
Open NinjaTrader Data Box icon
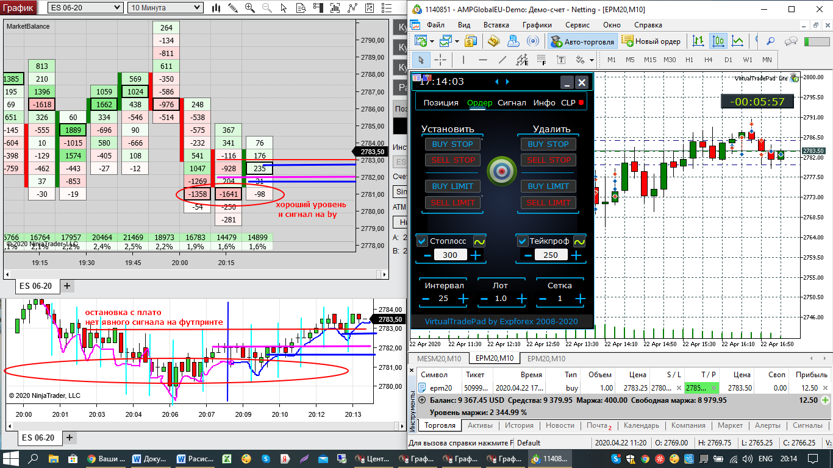[301, 8]
